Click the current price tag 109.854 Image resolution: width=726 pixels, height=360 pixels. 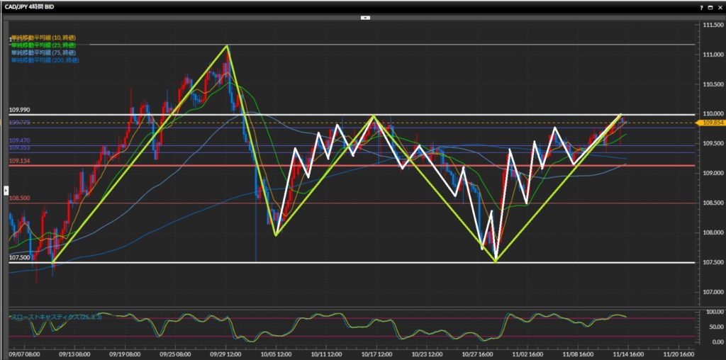[x=710, y=123]
